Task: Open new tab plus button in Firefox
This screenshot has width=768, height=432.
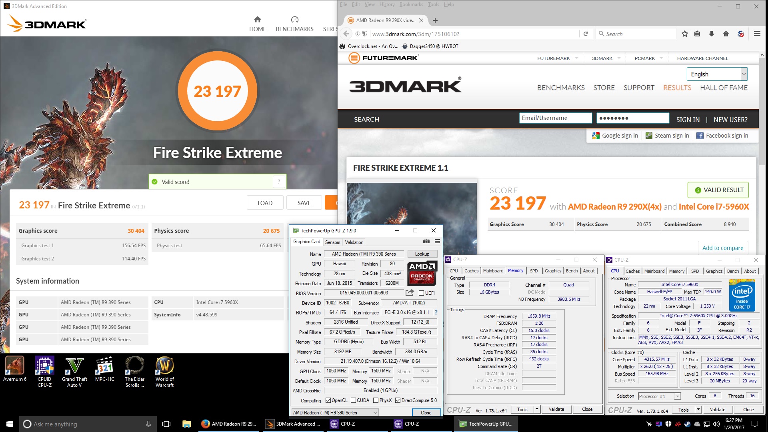Action: [x=435, y=20]
